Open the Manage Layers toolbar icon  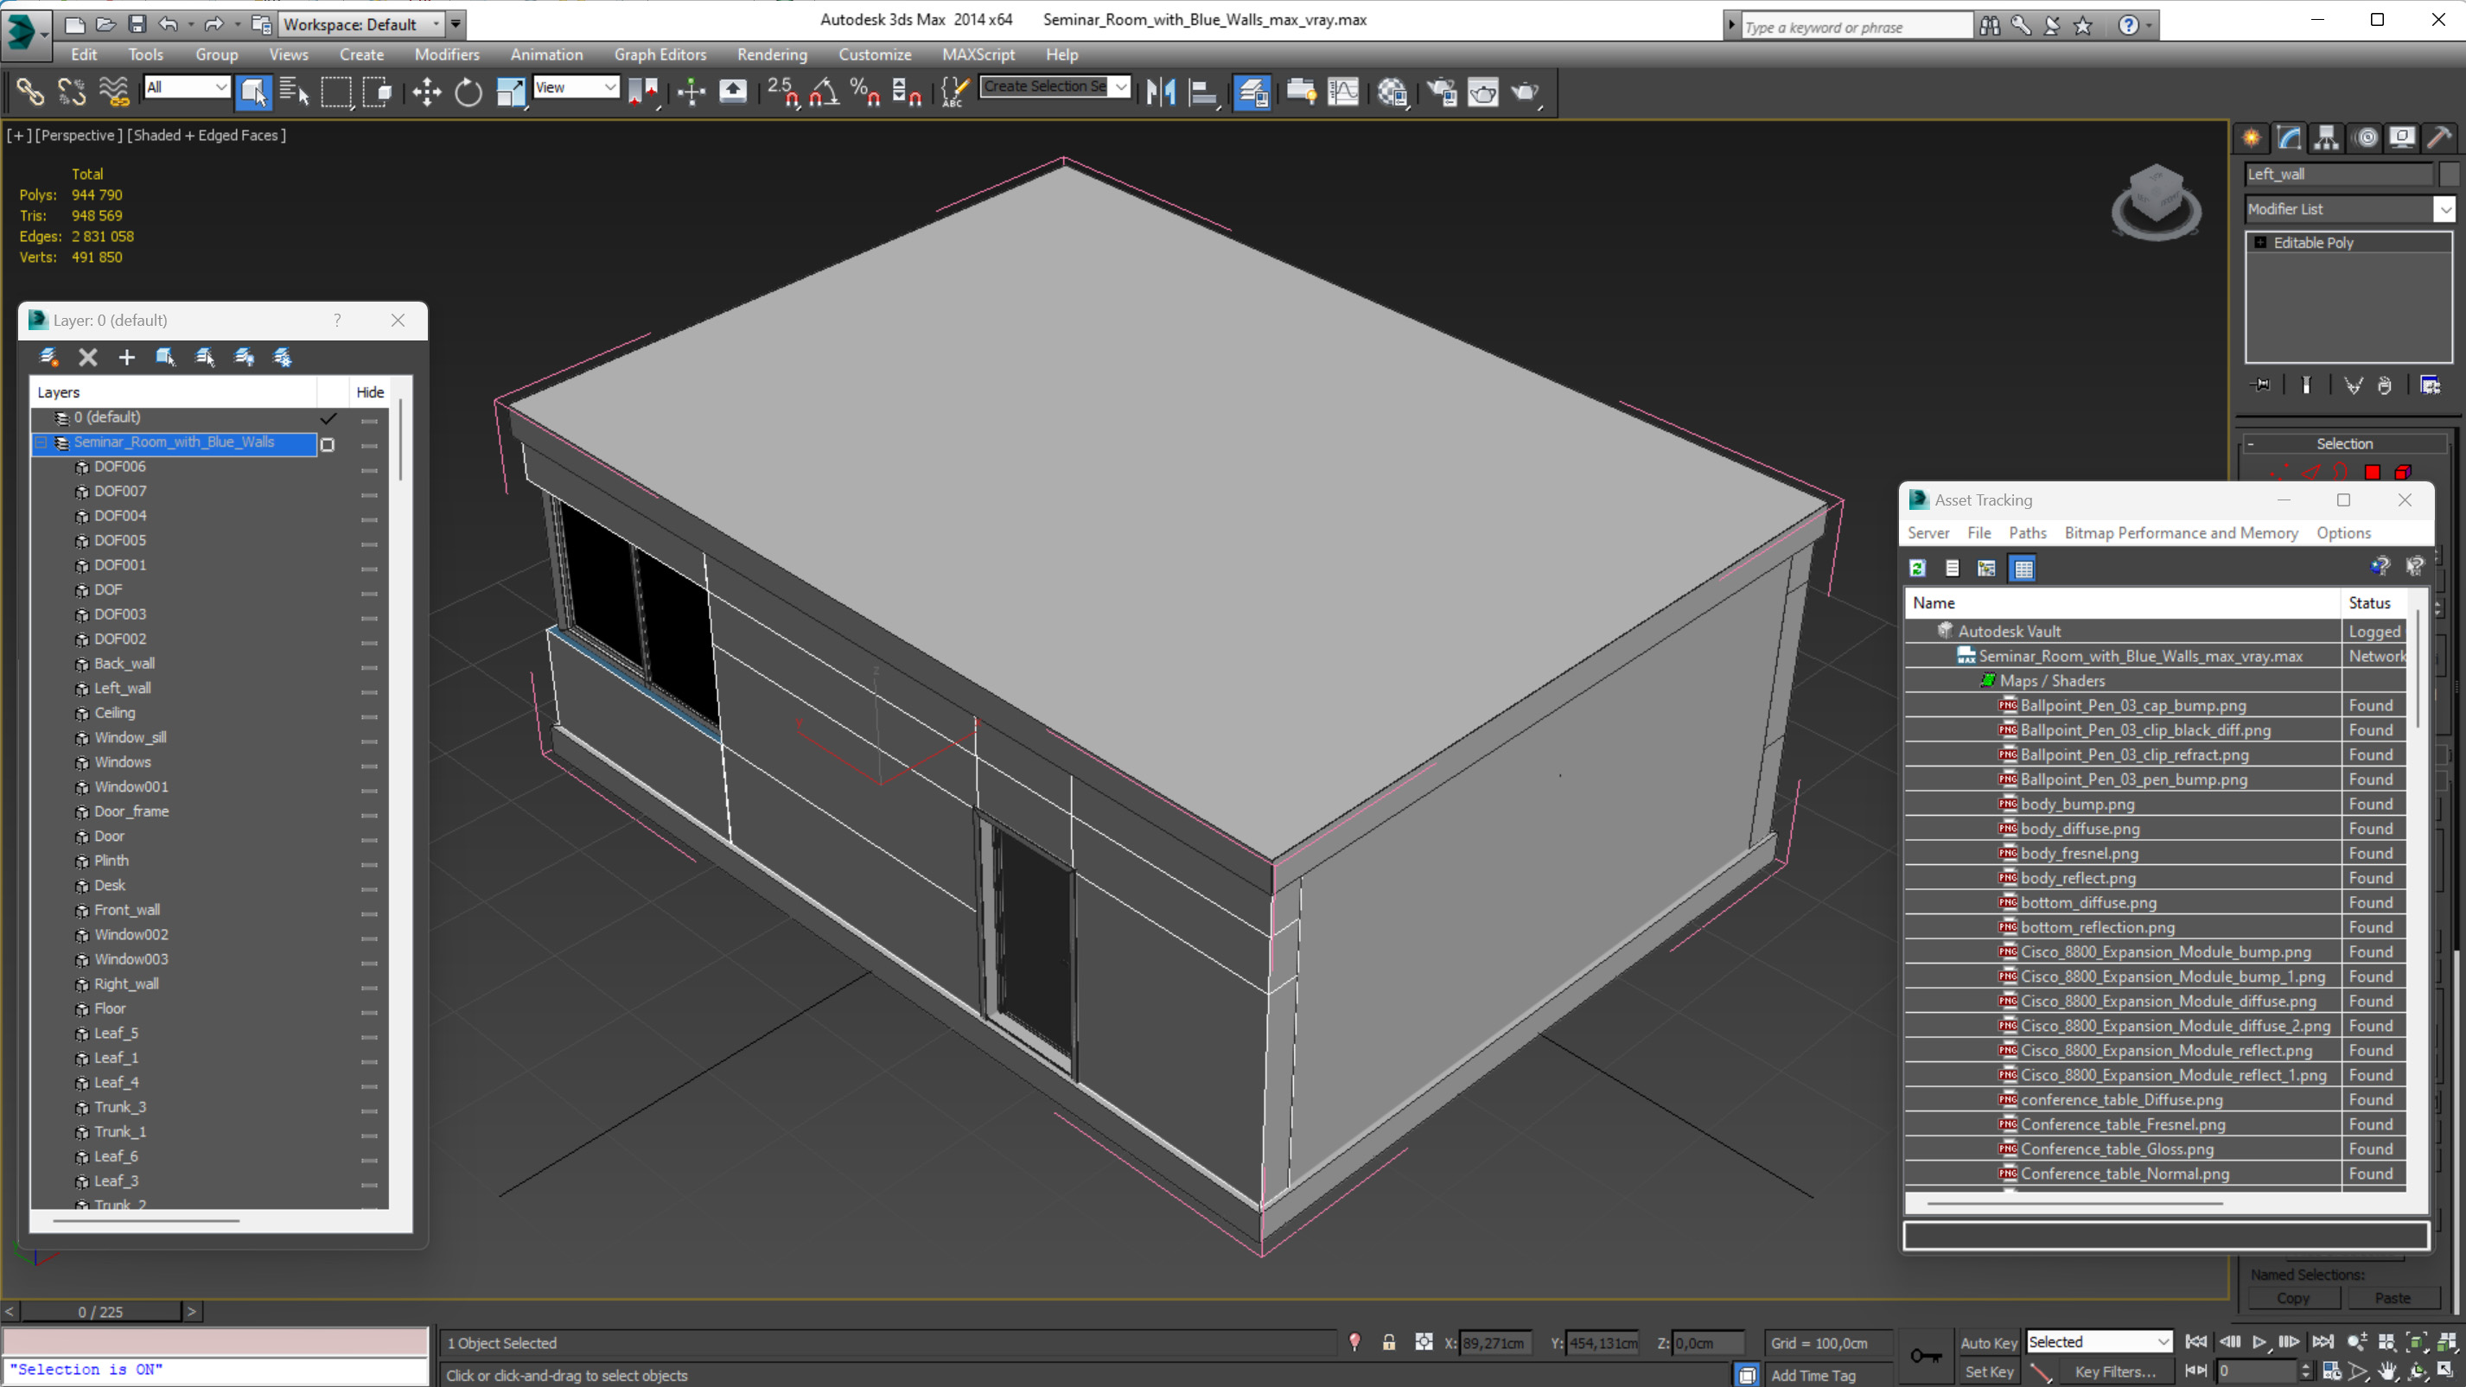[1252, 92]
